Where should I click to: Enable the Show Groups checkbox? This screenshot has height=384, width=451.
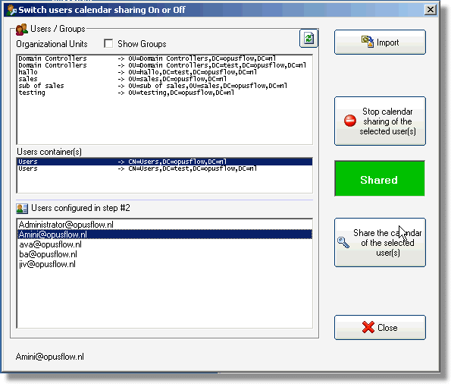108,44
